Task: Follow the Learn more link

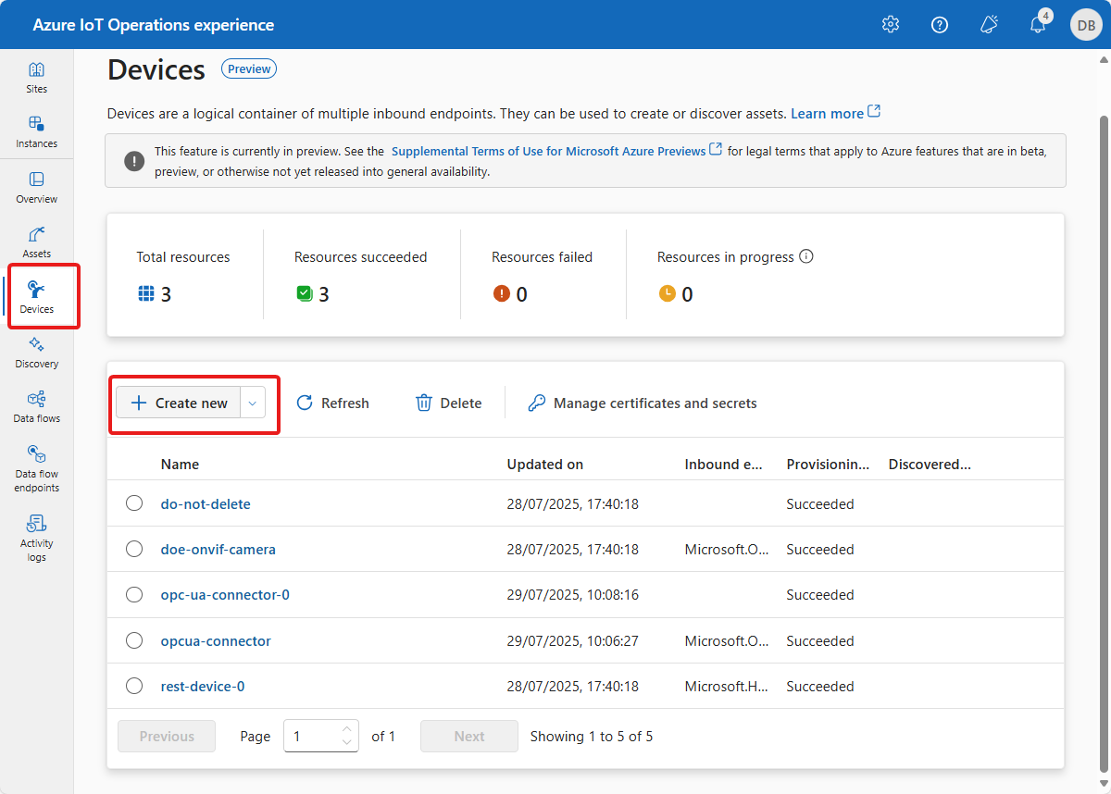Action: click(x=835, y=113)
